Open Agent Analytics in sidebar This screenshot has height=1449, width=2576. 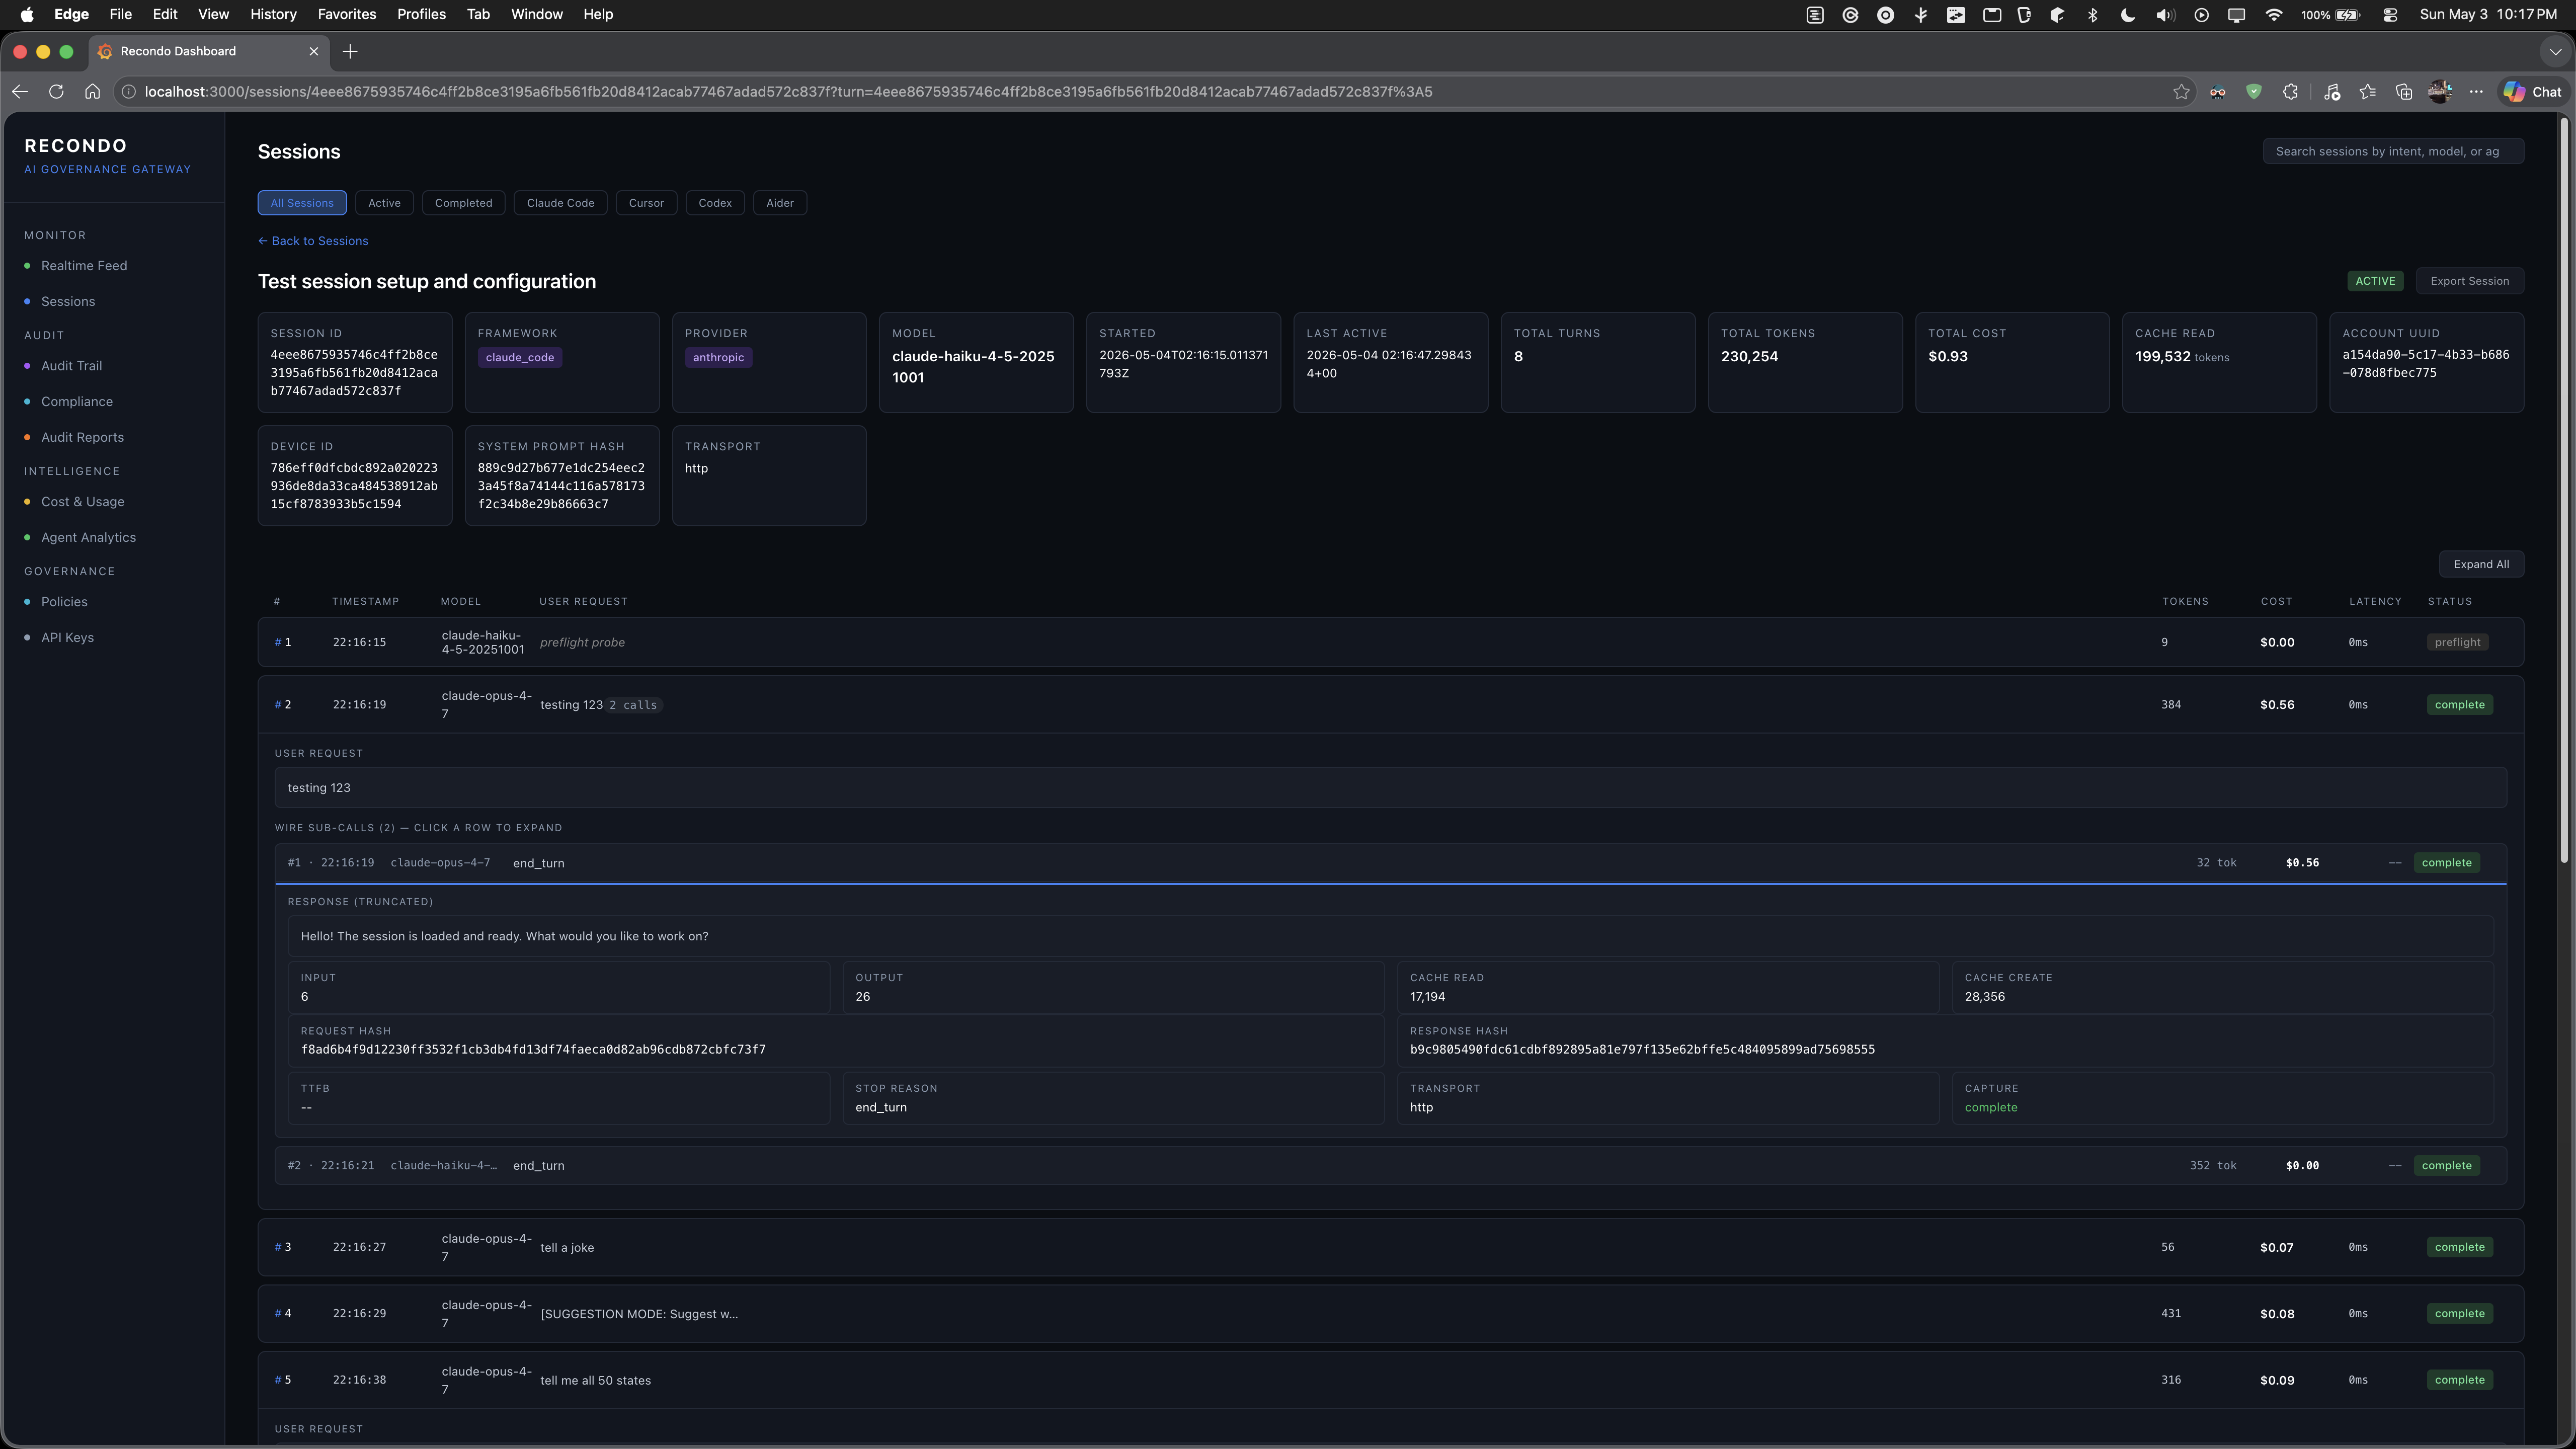(x=88, y=538)
